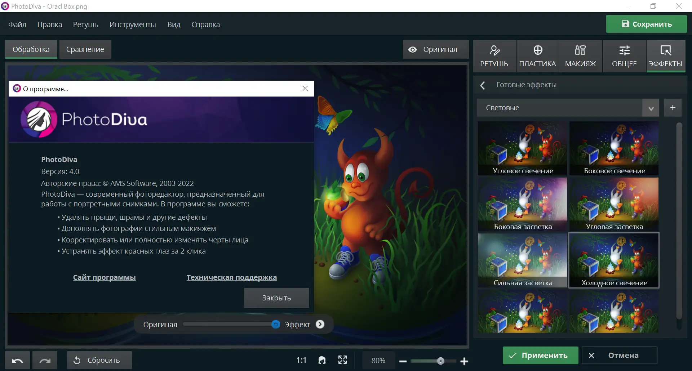Click the Сохранить save button
Image resolution: width=692 pixels, height=371 pixels.
647,24
